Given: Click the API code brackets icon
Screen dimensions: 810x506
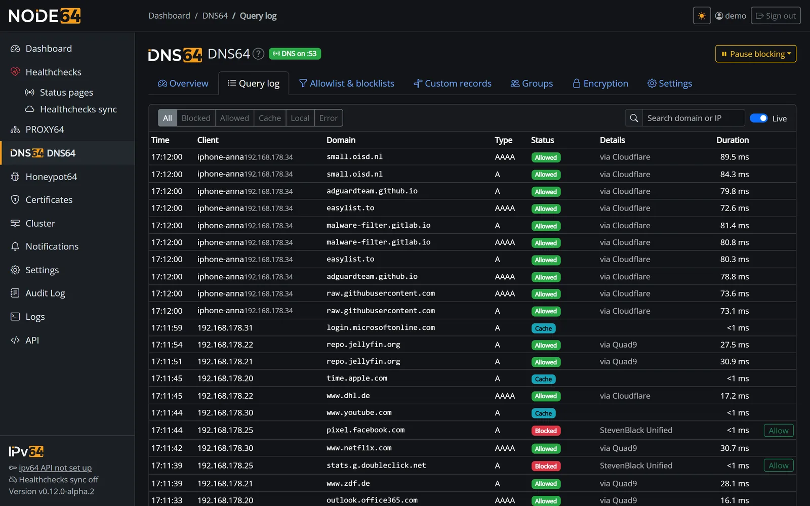Looking at the screenshot, I should 15,340.
